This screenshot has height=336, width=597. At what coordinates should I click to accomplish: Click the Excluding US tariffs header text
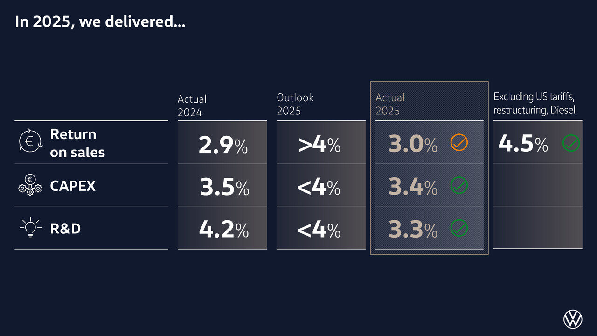coord(534,103)
